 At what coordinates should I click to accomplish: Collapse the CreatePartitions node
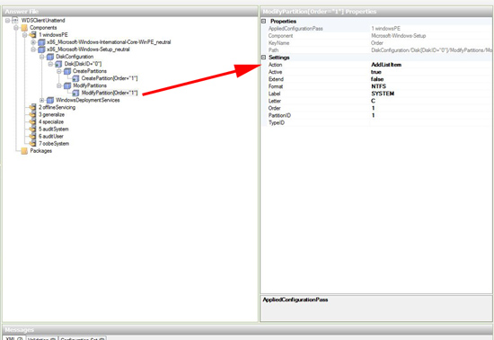pyautogui.click(x=59, y=71)
